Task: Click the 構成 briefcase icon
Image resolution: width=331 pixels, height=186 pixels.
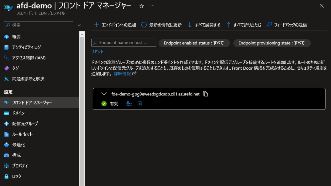Action: 7,155
